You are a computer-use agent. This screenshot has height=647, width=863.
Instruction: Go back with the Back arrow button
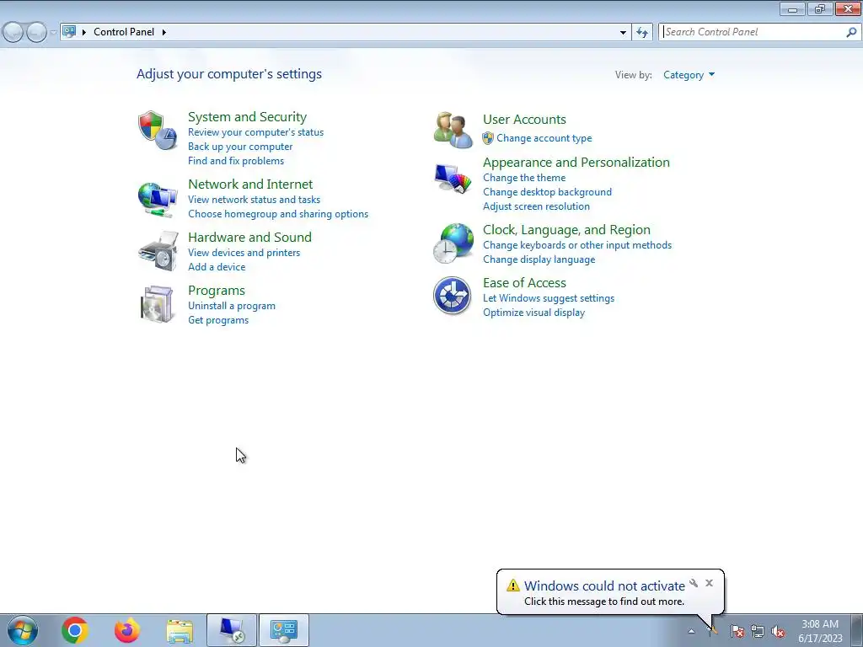pos(13,33)
